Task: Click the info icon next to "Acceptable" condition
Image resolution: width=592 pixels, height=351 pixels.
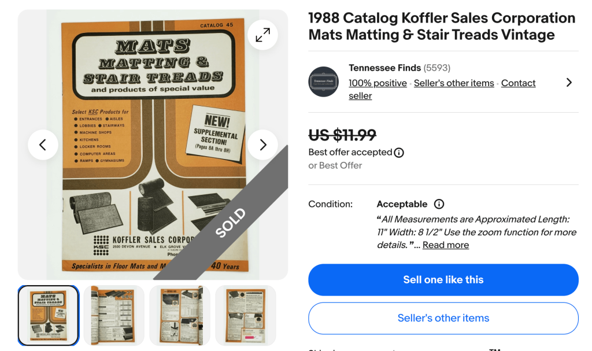Action: (x=439, y=204)
